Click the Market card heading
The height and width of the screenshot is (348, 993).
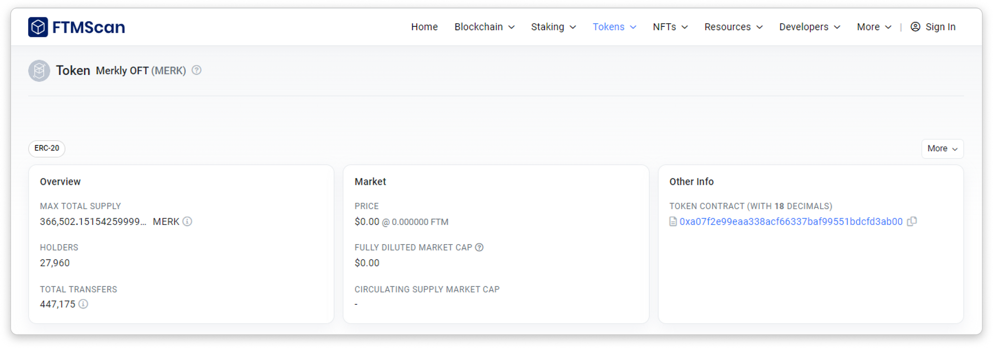point(370,182)
